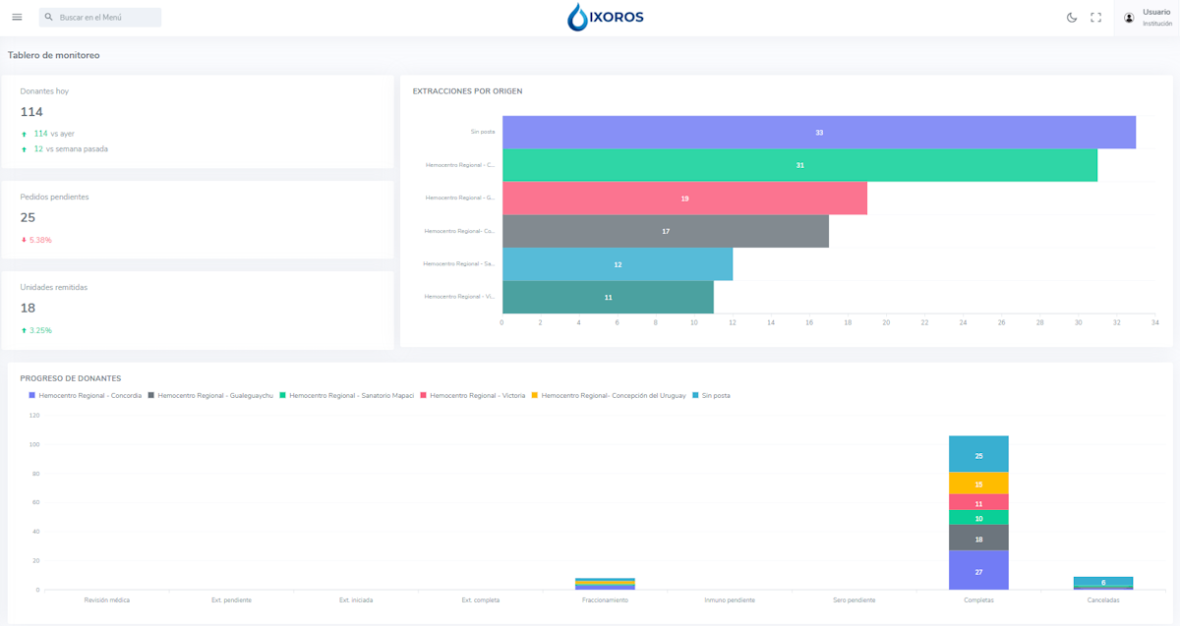Select the Sin posta bar showing 33
Viewport: 1180px width, 626px height.
[x=819, y=133]
